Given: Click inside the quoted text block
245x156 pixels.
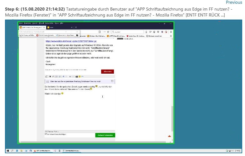Looking at the screenshot, I should click(80, 81).
